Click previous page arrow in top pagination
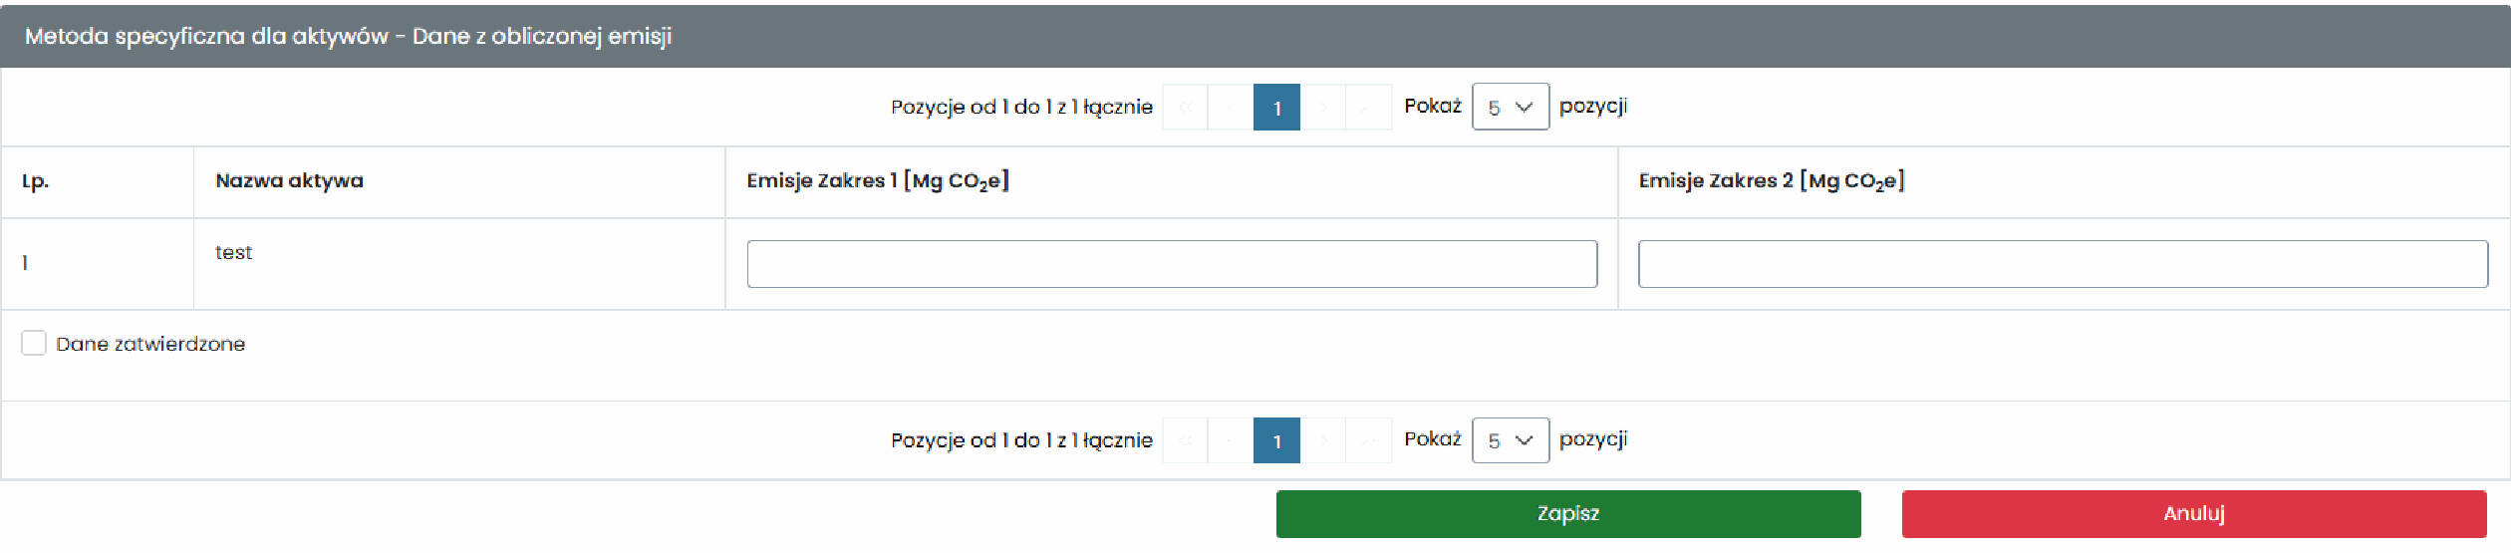This screenshot has height=553, width=2511. (x=1231, y=107)
